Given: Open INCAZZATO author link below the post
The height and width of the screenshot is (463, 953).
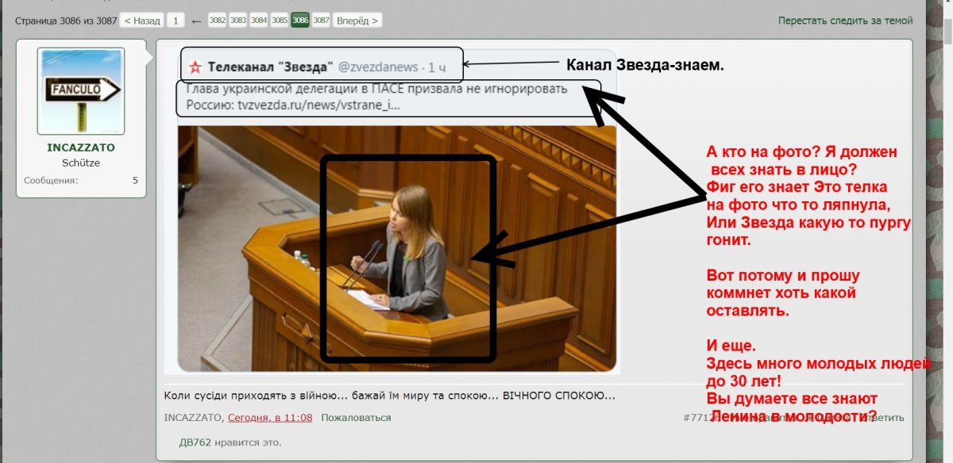Looking at the screenshot, I should pyautogui.click(x=194, y=417).
